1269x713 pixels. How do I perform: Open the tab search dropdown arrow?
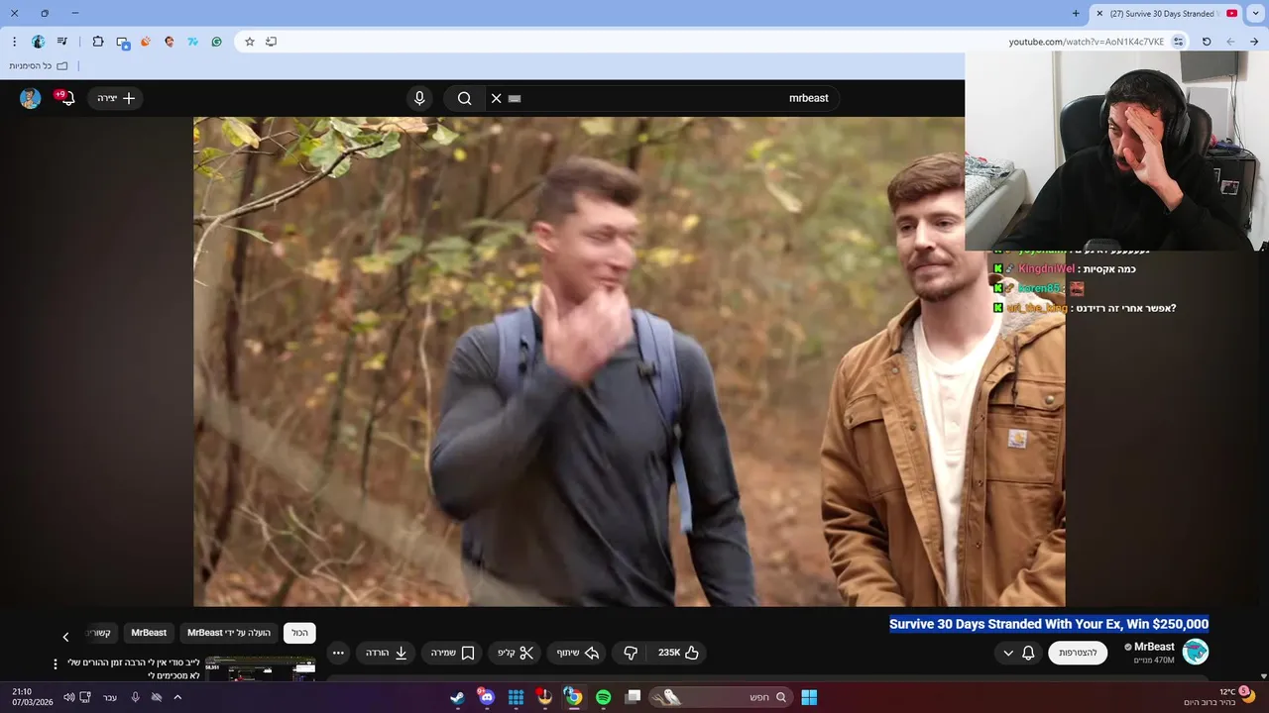(x=1256, y=13)
